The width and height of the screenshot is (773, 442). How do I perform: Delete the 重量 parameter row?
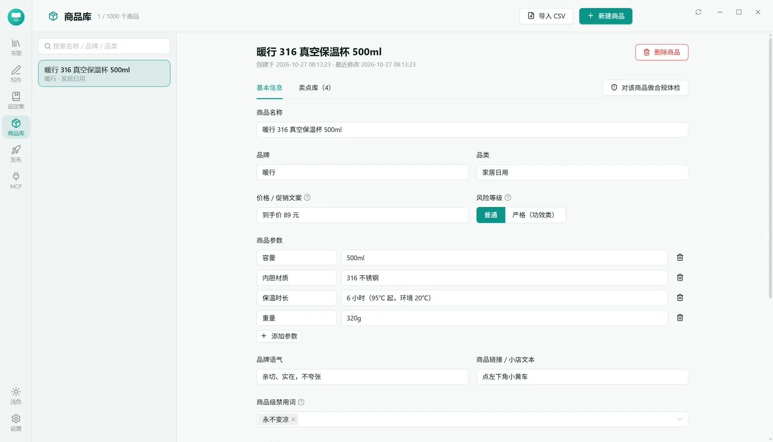point(680,318)
